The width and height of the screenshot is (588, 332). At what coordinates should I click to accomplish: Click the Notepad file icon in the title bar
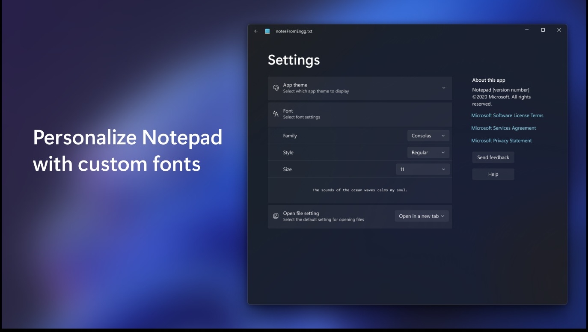click(268, 31)
